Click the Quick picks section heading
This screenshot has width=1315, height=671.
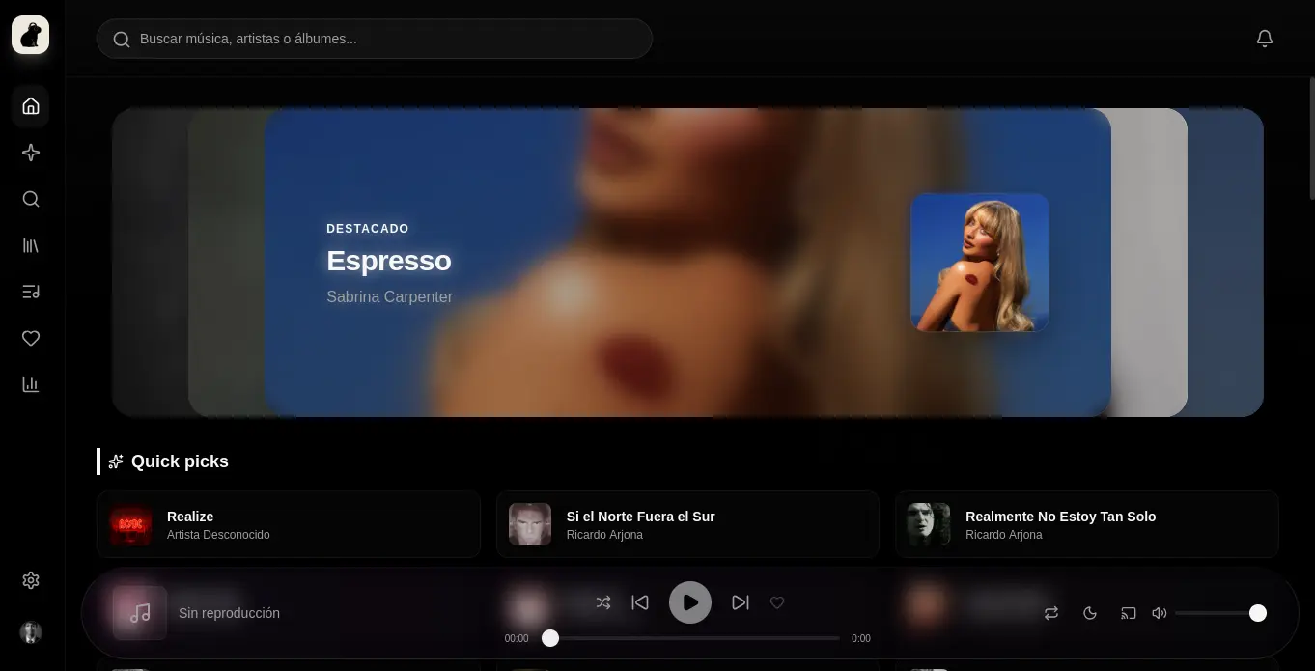tap(180, 461)
